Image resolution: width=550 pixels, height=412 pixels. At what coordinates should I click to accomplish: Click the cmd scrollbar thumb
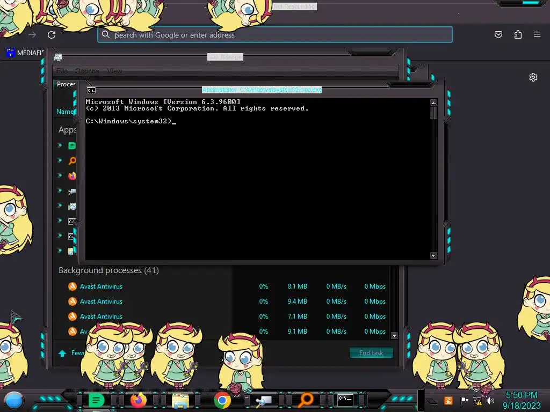click(x=433, y=113)
